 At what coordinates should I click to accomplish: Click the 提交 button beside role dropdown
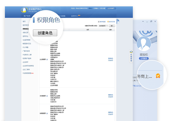click(112, 26)
